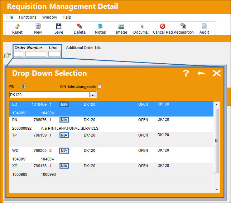Click Cancel Req toolbar icon
This screenshot has height=203, width=231.
pyautogui.click(x=163, y=26)
